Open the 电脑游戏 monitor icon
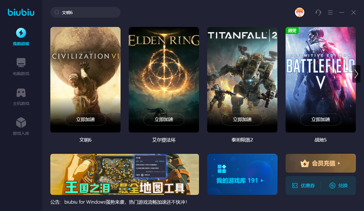This screenshot has height=211, width=364. [x=21, y=63]
